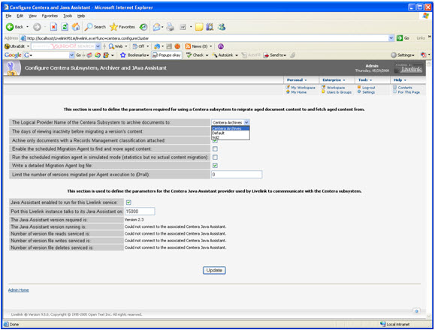Click the Google toolbar search field
Screen dimensions: 435x330
pos(50,55)
